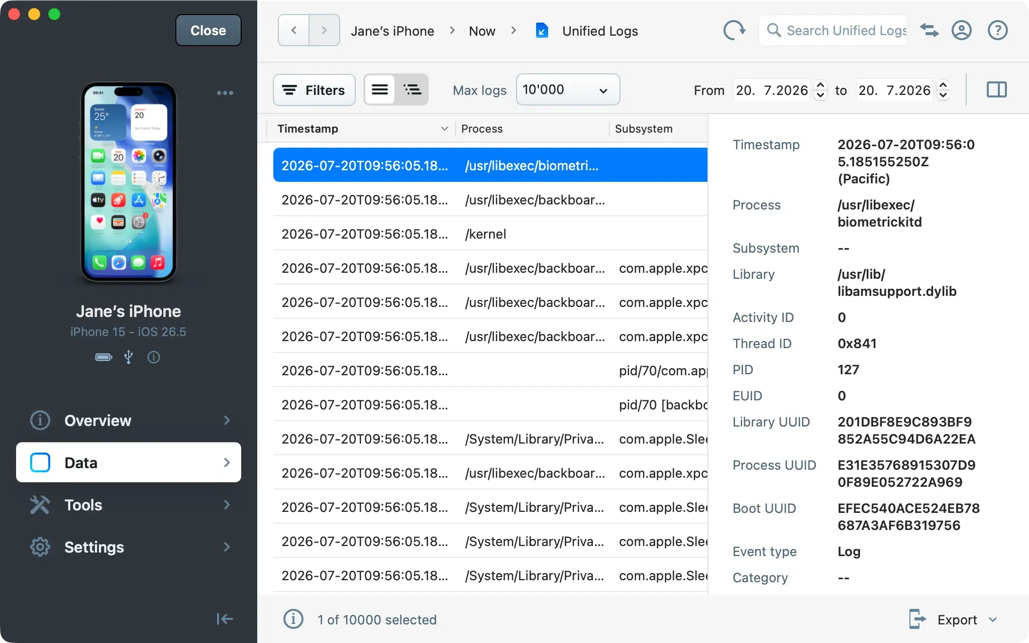Screen dimensions: 1029x643
Task: Select the Overview sidebar item
Action: [129, 420]
